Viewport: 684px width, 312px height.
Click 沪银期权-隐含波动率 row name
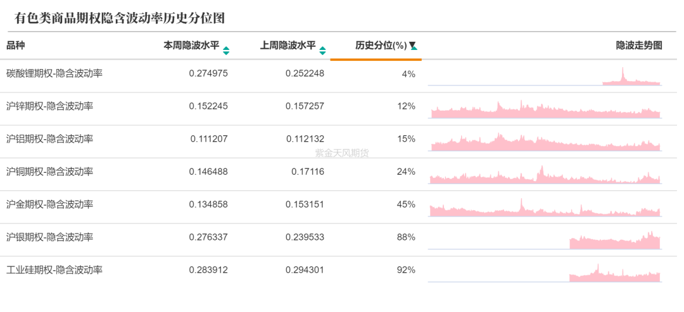coord(50,237)
